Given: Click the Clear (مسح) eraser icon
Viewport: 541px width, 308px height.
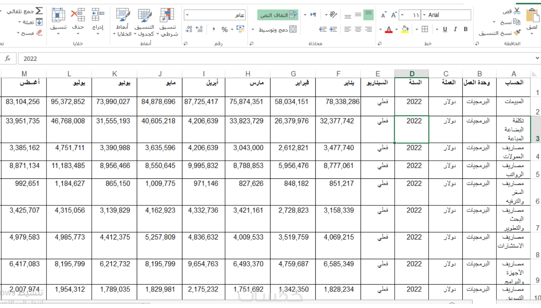Looking at the screenshot, I should [x=39, y=33].
